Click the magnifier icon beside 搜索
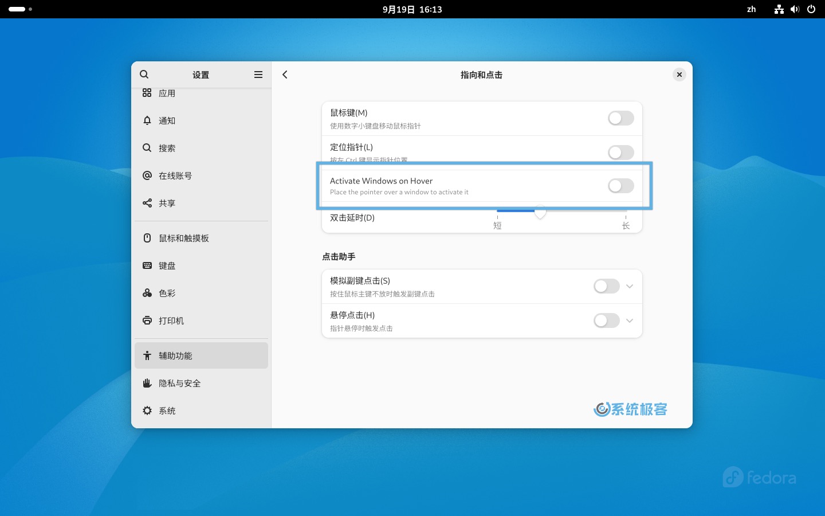The image size is (825, 516). [x=147, y=148]
